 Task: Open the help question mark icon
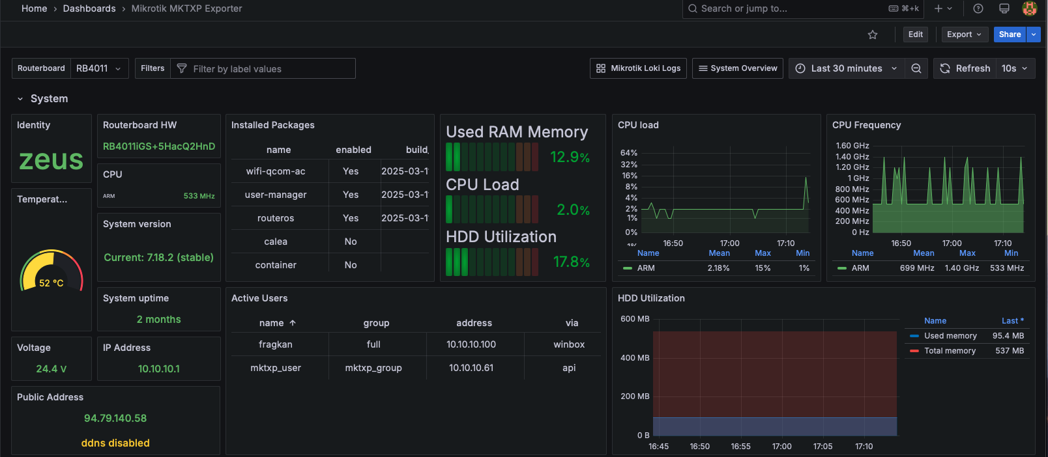tap(978, 8)
